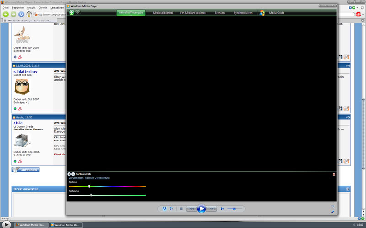366x228 pixels.
Task: Show next enhancement panel arrow
Action: coord(73,174)
